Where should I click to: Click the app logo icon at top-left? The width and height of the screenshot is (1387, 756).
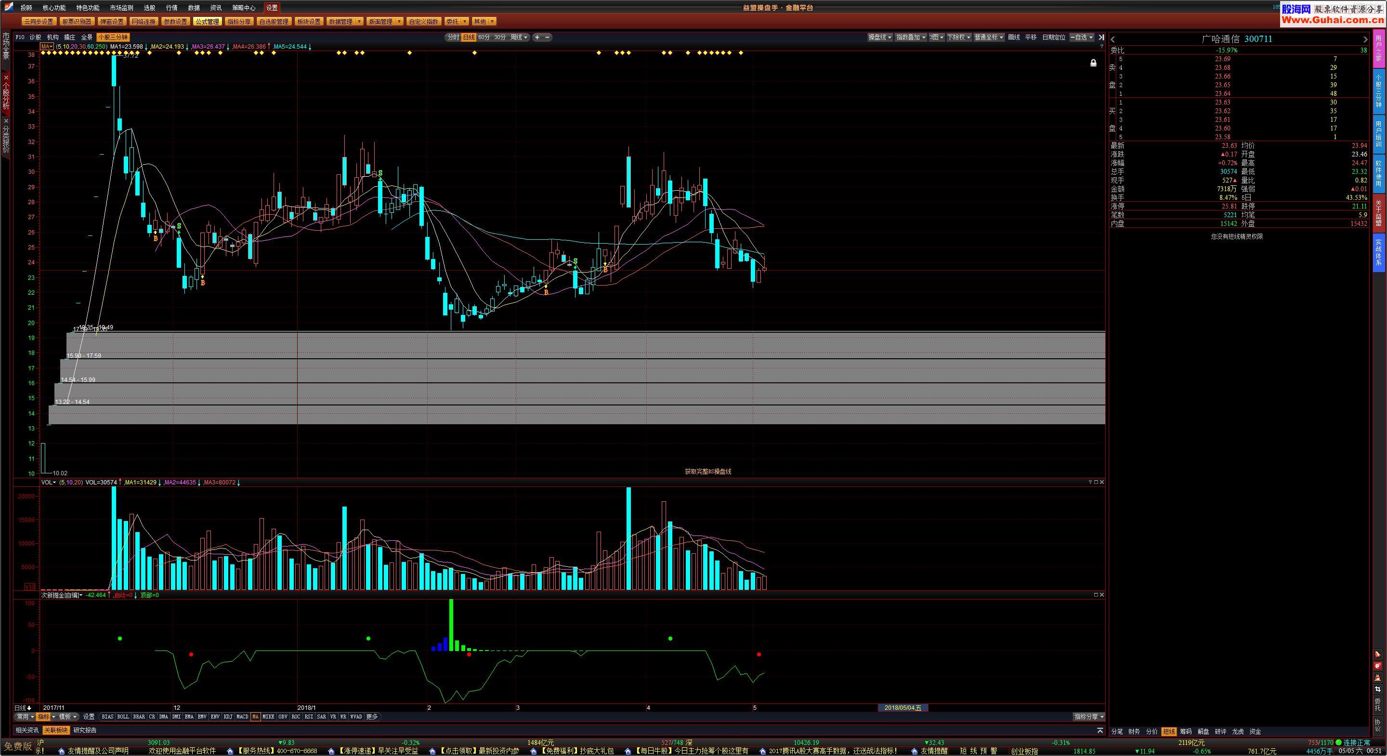[8, 7]
